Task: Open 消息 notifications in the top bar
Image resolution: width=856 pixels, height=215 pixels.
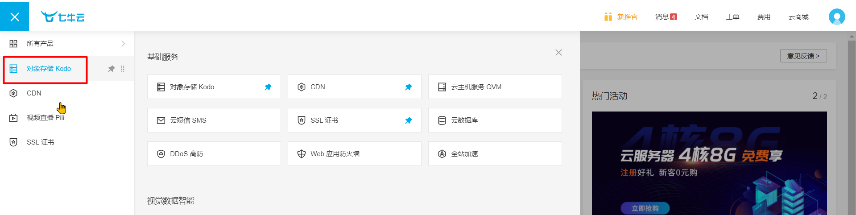Action: point(666,17)
